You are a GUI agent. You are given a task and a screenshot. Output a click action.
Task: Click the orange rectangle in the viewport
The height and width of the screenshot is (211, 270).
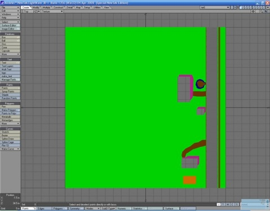point(190,180)
